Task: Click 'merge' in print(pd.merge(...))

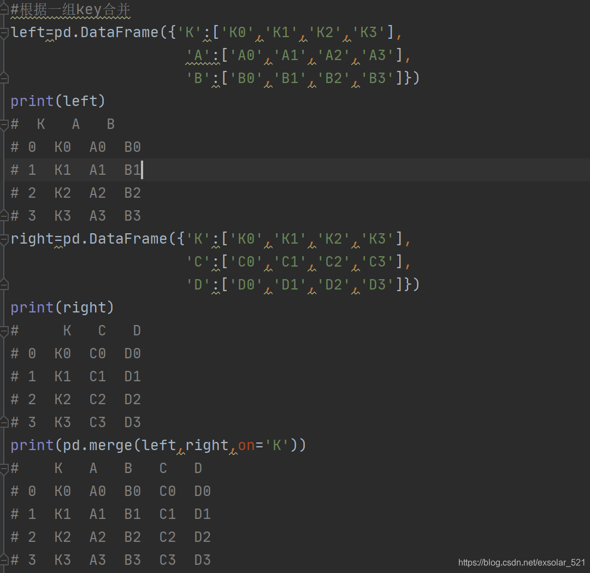Action: click(x=110, y=446)
